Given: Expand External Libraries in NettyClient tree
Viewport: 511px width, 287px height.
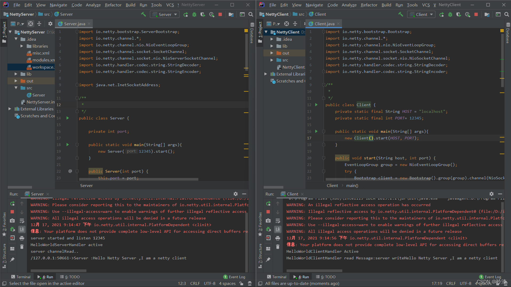Looking at the screenshot, I should click(x=266, y=74).
